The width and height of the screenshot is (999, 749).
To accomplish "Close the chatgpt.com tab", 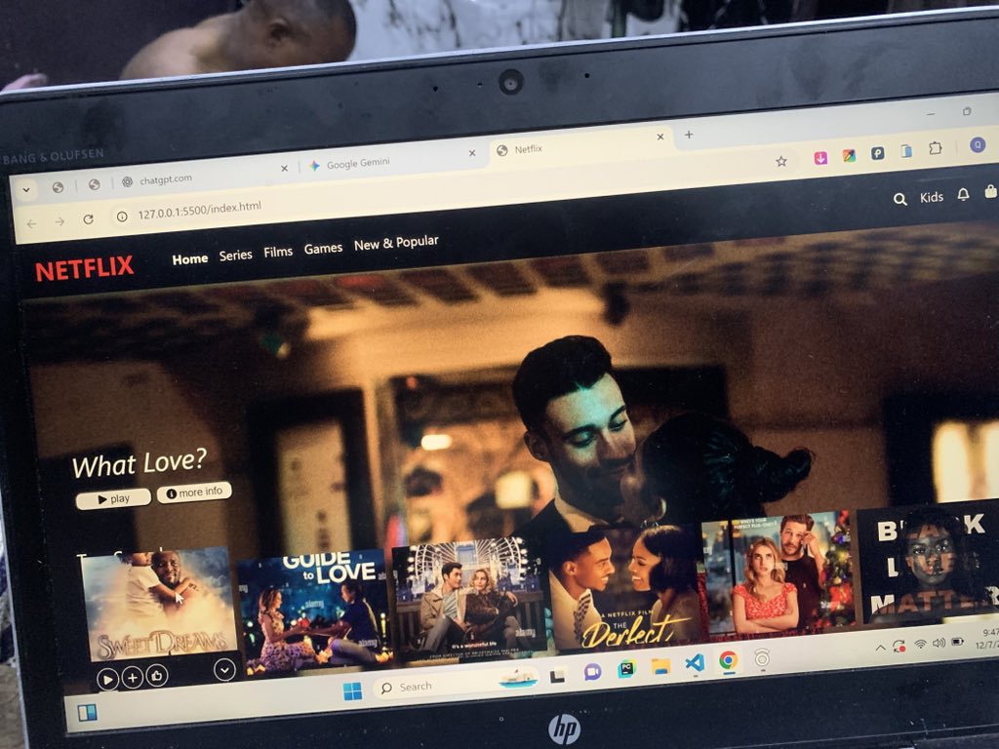I will coord(284,168).
